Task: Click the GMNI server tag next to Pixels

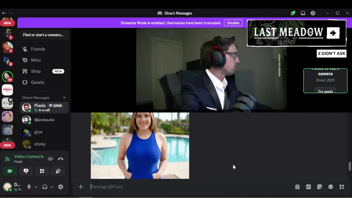Action: pyautogui.click(x=55, y=106)
